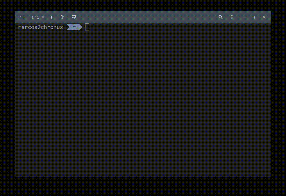
Task: Click the terminal cursor input position
Action: click(87, 27)
